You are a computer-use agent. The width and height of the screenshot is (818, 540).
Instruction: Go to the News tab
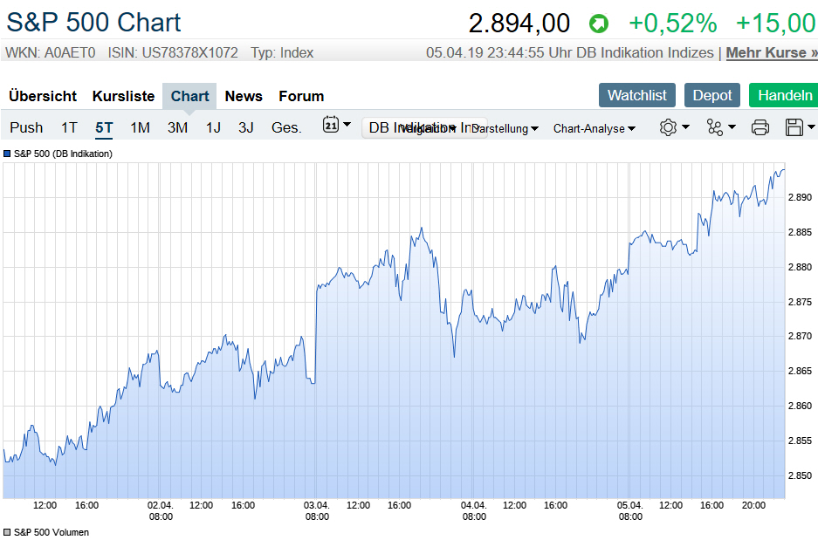coord(244,97)
